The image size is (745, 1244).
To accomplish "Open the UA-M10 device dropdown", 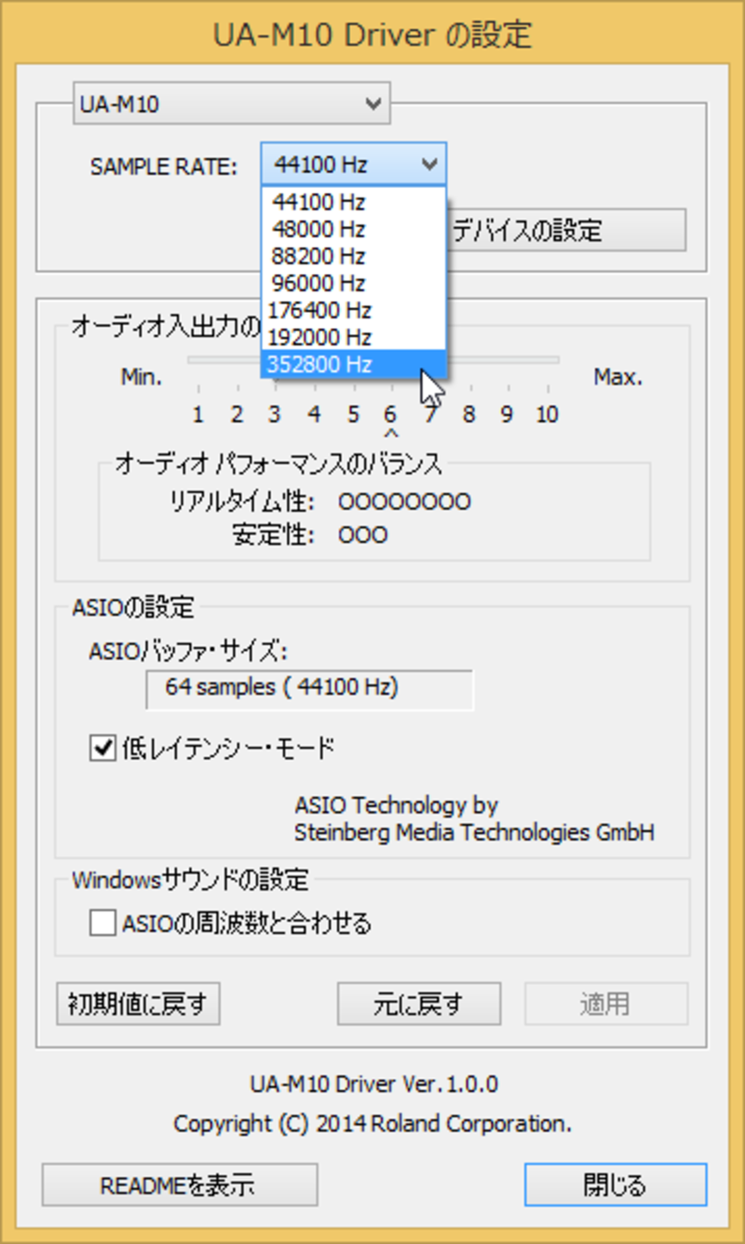I will [x=231, y=103].
